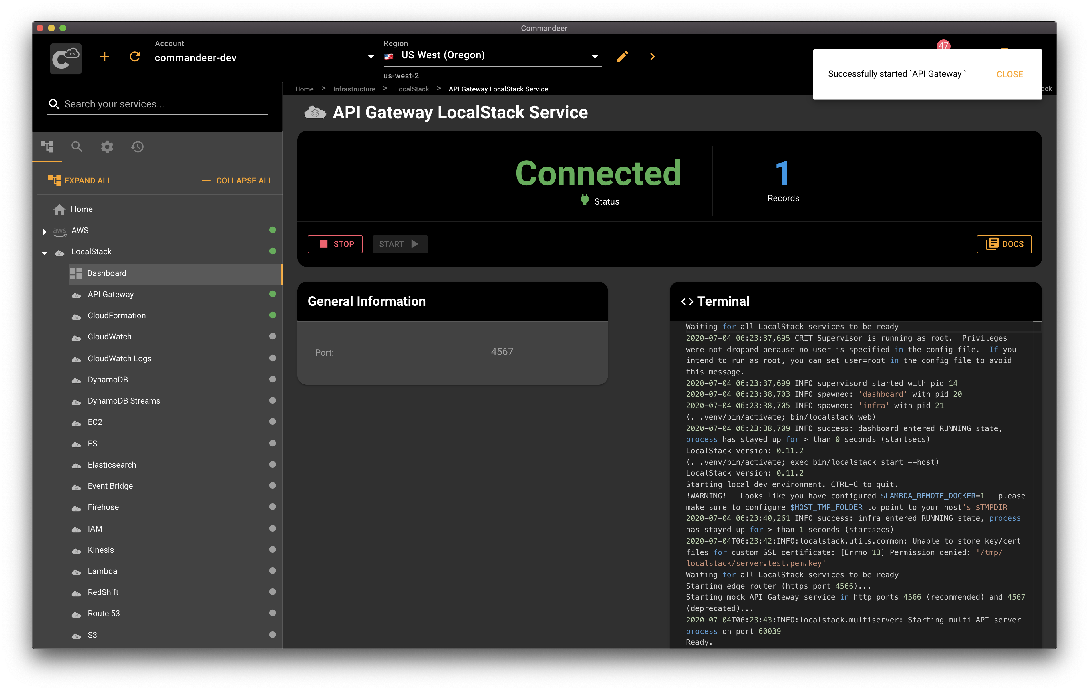The height and width of the screenshot is (691, 1089).
Task: Click CLOSE on the success notification
Action: point(1009,75)
